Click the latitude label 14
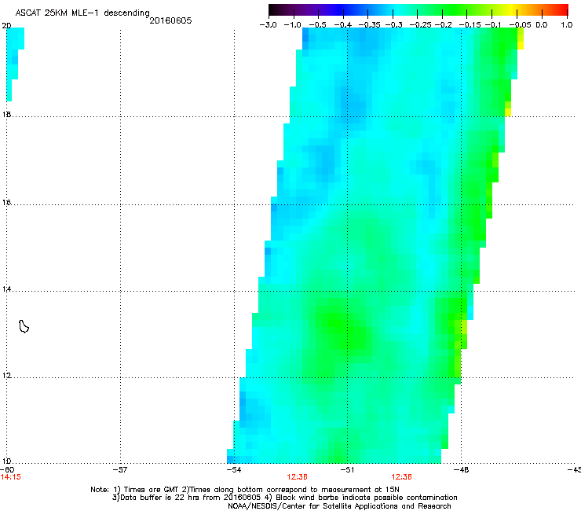The height and width of the screenshot is (511, 581). tap(6, 289)
